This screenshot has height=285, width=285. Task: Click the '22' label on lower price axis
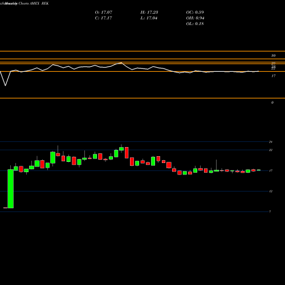click(271, 150)
